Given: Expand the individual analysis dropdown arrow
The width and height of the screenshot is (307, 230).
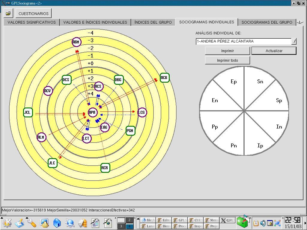Looking at the screenshot, I should 294,41.
